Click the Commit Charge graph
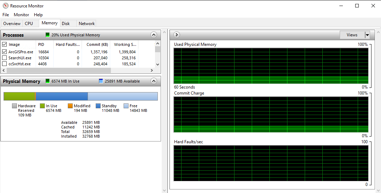 point(271,115)
